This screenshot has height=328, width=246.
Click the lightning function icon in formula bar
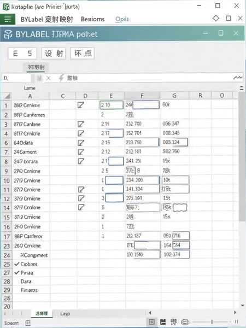(x=61, y=78)
